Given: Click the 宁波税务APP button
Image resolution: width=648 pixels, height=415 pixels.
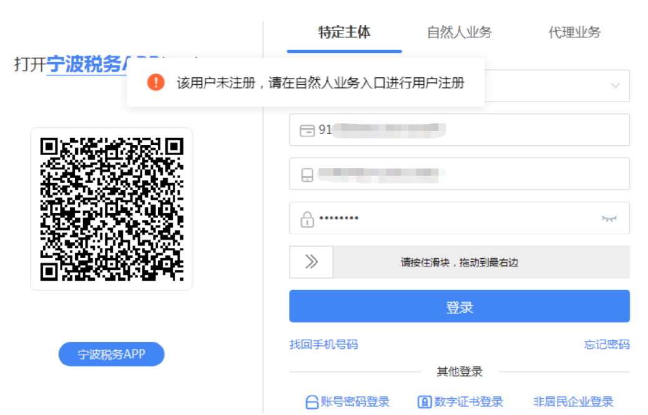Looking at the screenshot, I should click(x=112, y=354).
